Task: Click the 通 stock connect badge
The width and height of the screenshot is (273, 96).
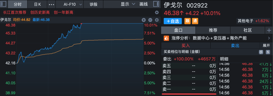Action: pos(195,21)
